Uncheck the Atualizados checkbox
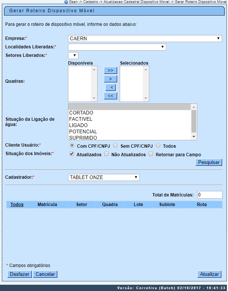The height and width of the screenshot is (291, 228). point(72,154)
